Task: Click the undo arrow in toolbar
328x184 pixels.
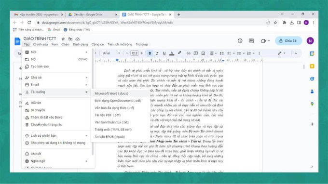Action: pos(19,53)
